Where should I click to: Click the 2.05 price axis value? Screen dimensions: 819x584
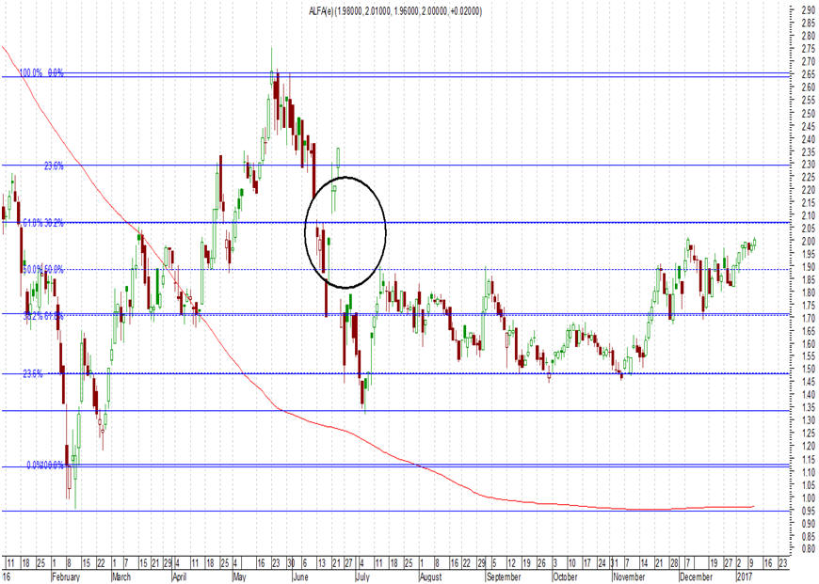[808, 229]
